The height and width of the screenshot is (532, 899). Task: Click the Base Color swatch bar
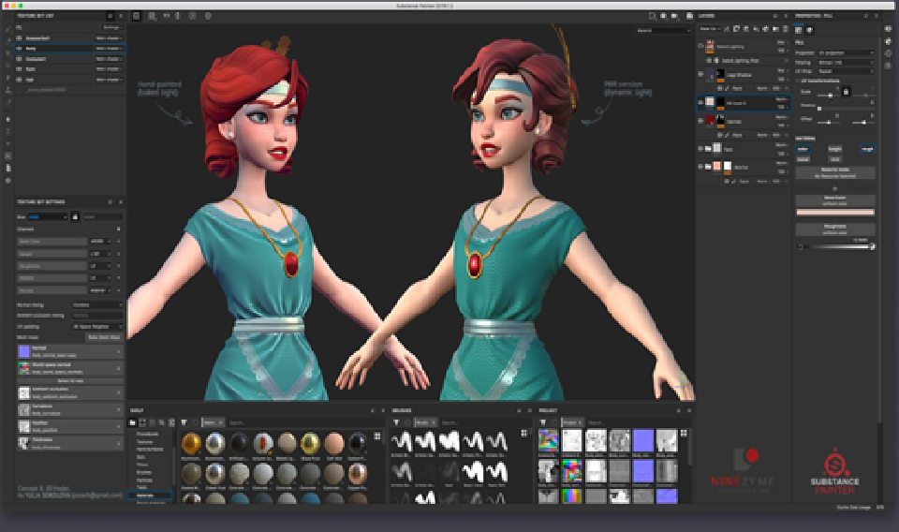[x=834, y=213]
